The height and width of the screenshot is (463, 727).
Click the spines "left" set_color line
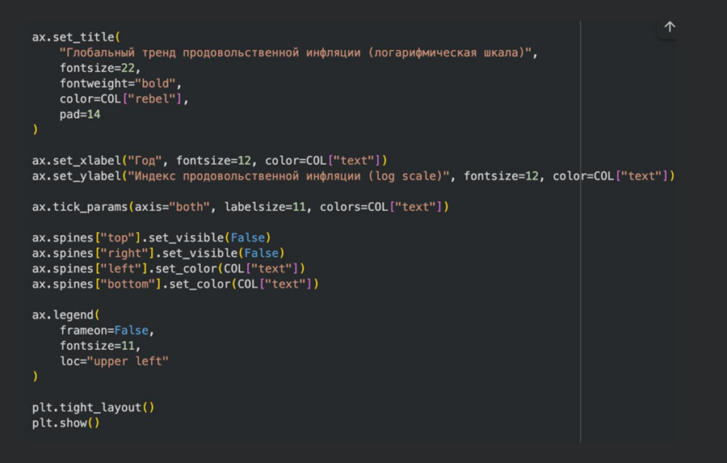[168, 268]
